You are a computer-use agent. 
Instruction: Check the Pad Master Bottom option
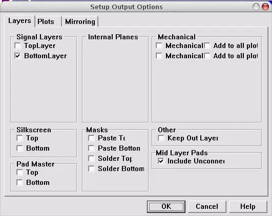click(x=19, y=182)
